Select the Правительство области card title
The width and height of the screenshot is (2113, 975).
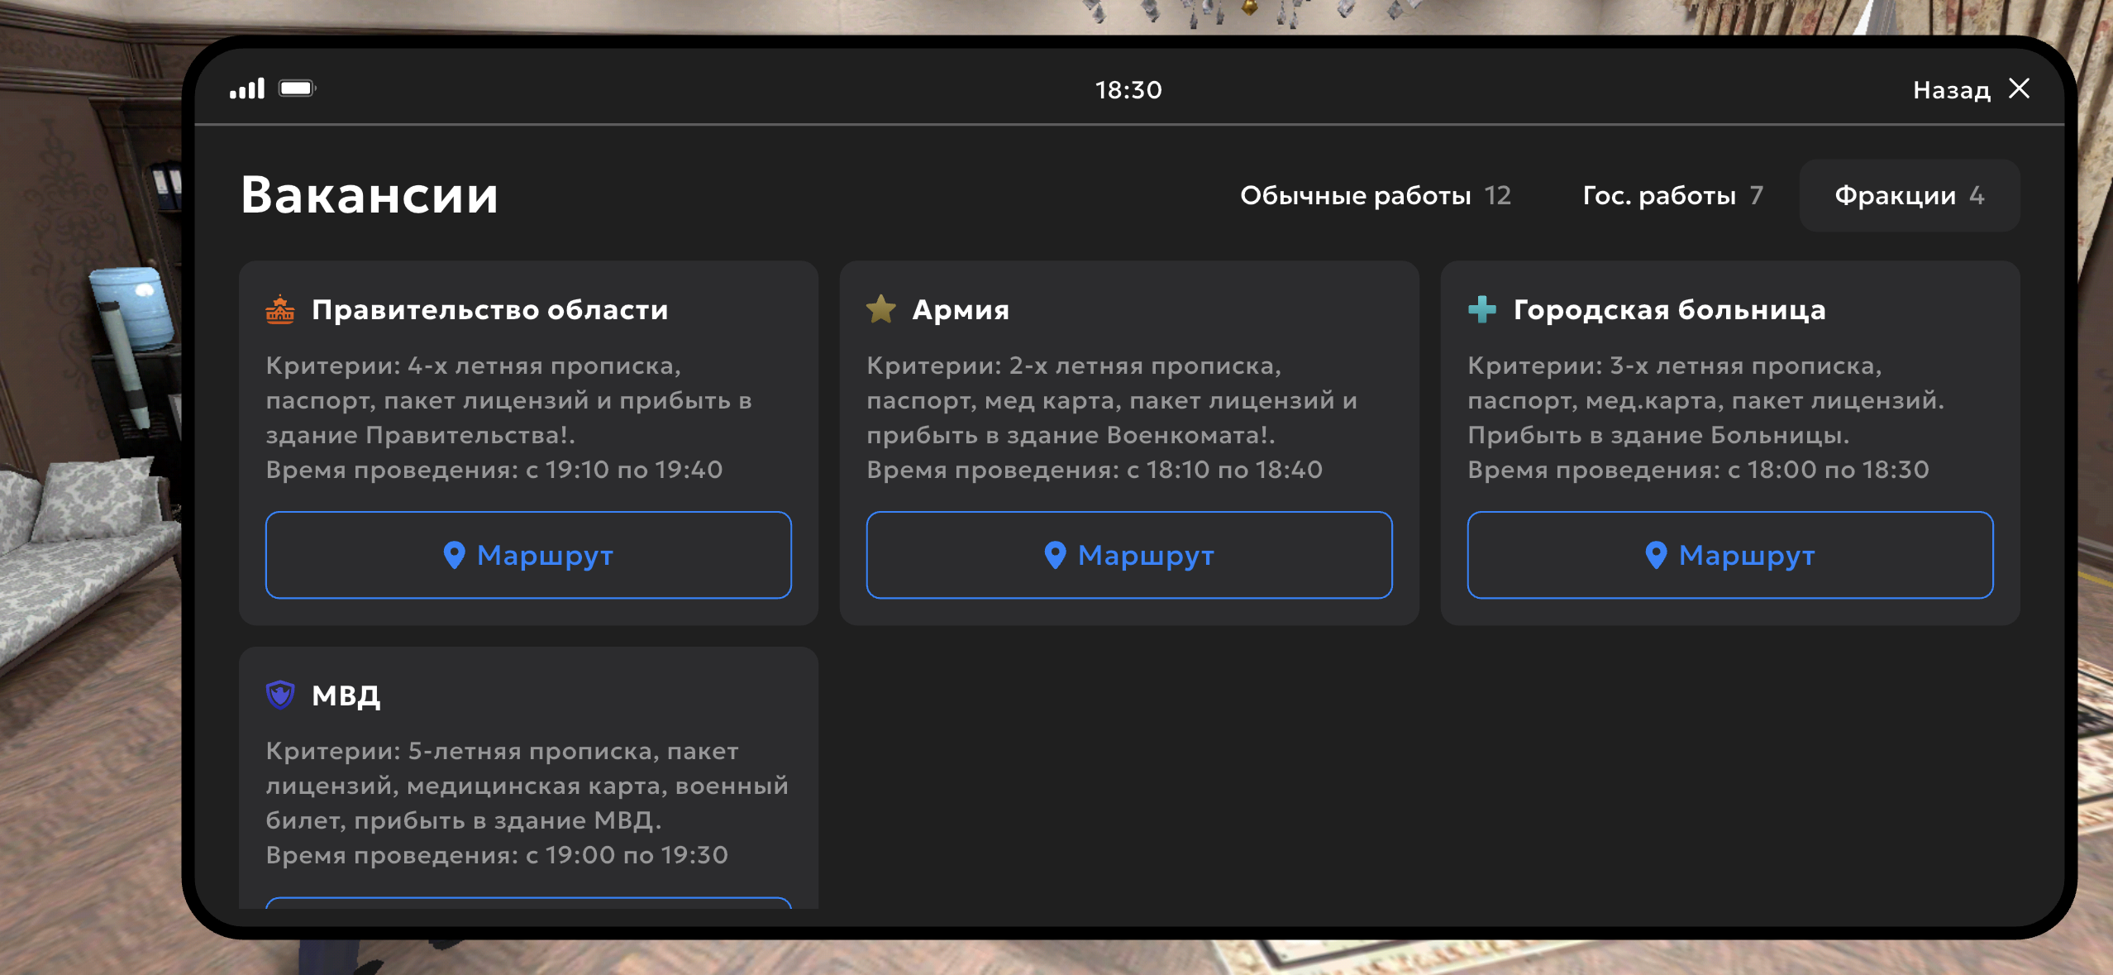[489, 309]
